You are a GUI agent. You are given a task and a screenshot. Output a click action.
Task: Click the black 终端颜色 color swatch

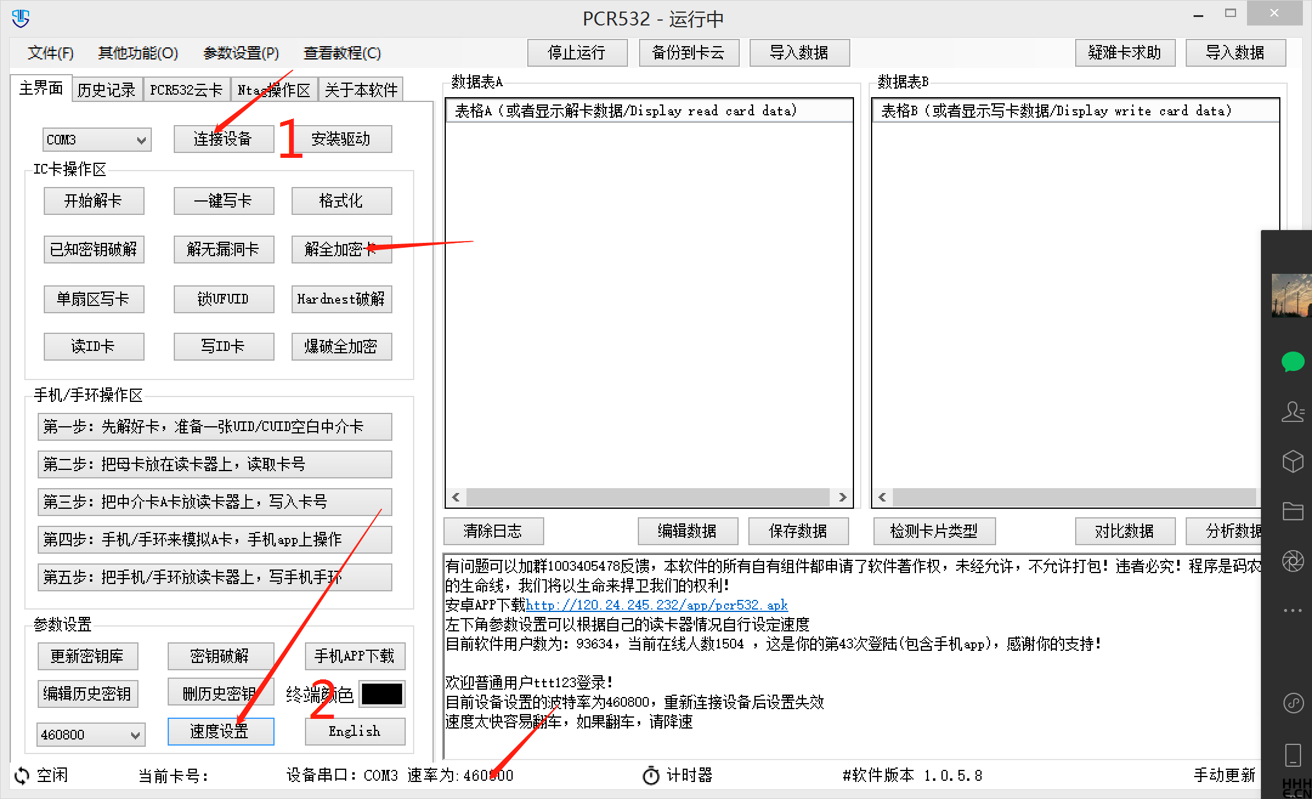click(381, 693)
